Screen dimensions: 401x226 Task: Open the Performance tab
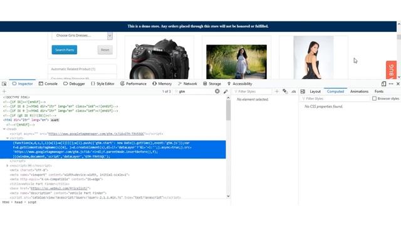tap(133, 83)
